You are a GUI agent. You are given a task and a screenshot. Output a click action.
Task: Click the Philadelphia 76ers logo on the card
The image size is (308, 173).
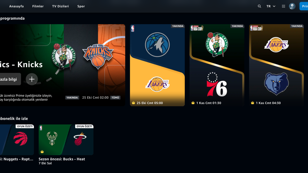[217, 84]
